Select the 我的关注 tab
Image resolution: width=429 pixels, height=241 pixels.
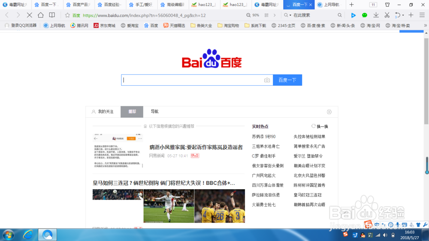tap(103, 111)
